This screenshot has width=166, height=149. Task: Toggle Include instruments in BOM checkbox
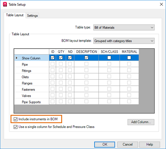15,119
